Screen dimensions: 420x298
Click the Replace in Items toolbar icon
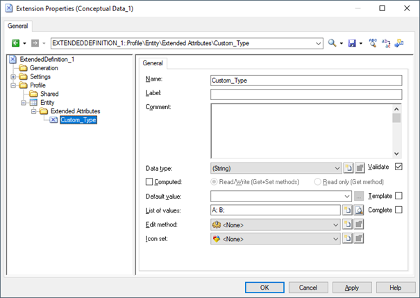point(386,43)
